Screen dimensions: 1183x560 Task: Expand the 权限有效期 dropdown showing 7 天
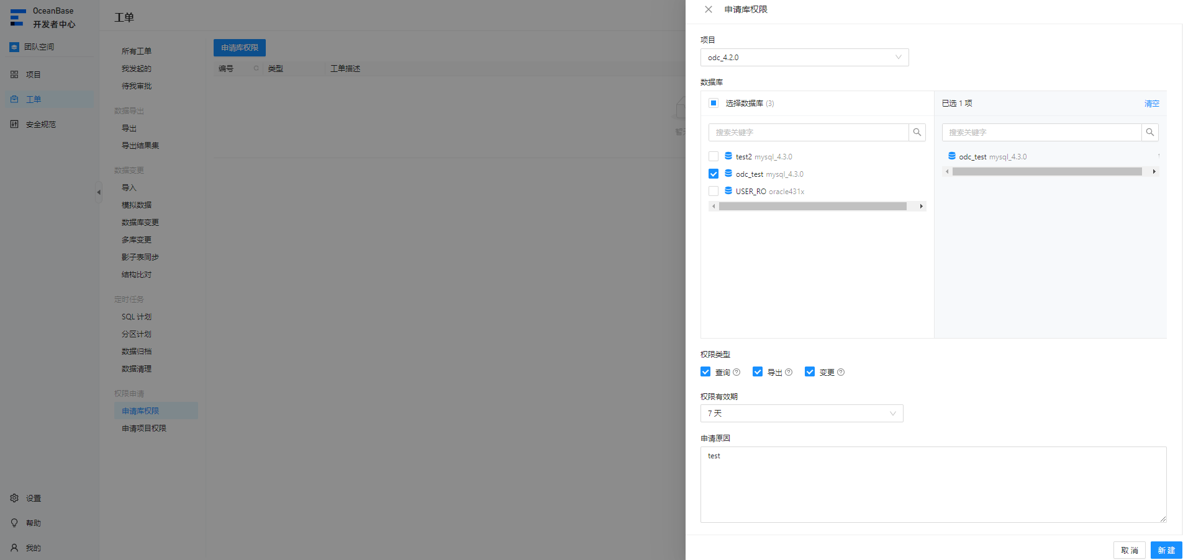(x=802, y=414)
